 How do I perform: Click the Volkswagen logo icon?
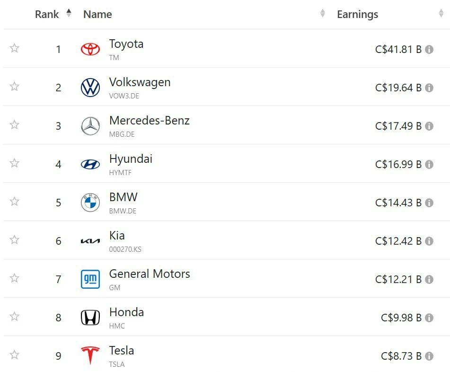point(90,88)
